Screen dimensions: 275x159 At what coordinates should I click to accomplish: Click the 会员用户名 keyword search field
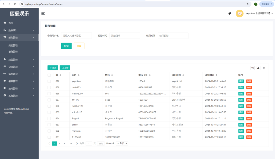coord(77,36)
